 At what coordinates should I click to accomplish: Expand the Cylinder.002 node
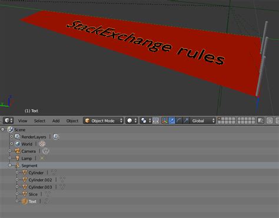click(17, 180)
